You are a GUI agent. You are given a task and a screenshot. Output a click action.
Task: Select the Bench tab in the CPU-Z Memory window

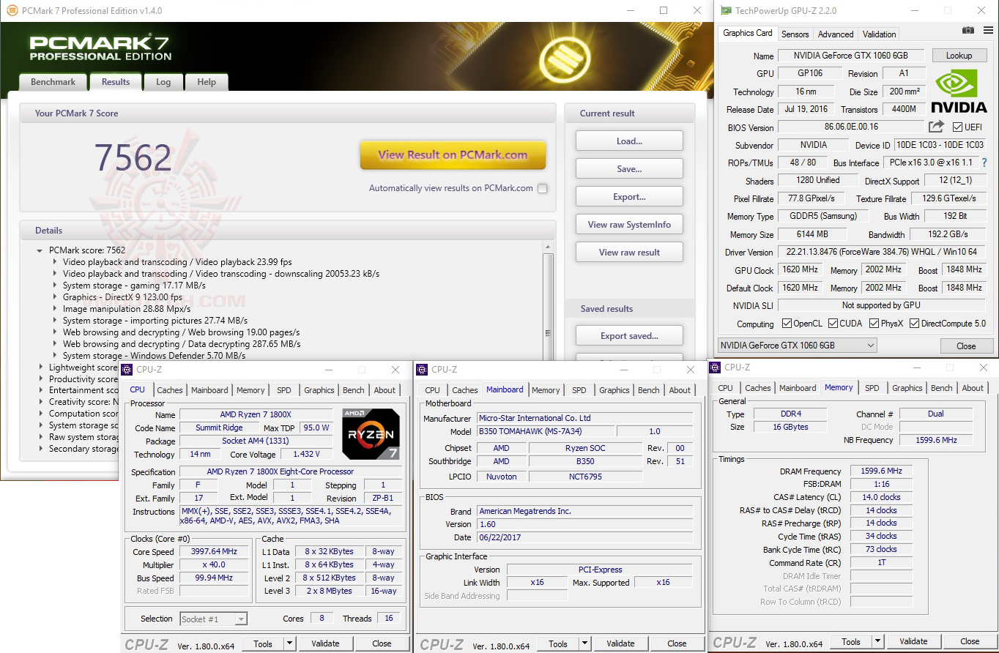tap(942, 388)
